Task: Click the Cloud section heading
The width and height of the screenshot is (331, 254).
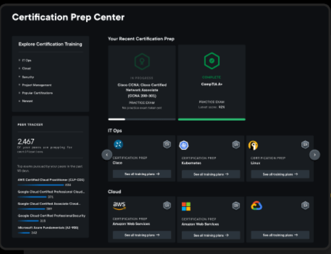Action: click(114, 192)
